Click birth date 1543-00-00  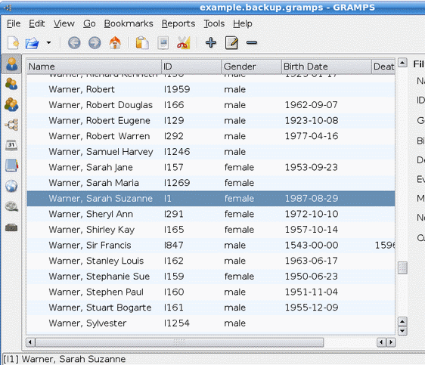pyautogui.click(x=312, y=246)
